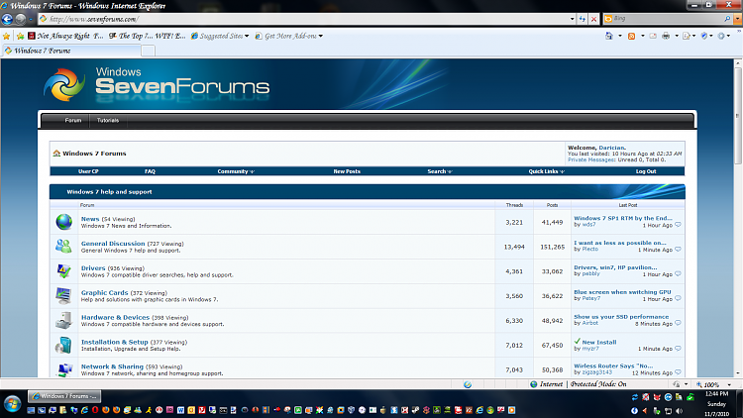Image resolution: width=743 pixels, height=418 pixels.
Task: Open the address bar history dropdown
Action: point(572,19)
